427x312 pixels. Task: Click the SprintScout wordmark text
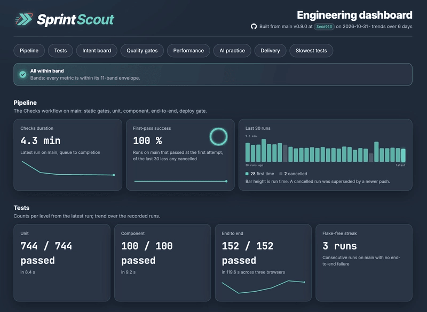(75, 20)
